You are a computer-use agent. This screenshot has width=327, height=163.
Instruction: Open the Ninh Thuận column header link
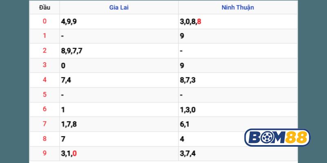click(x=237, y=7)
